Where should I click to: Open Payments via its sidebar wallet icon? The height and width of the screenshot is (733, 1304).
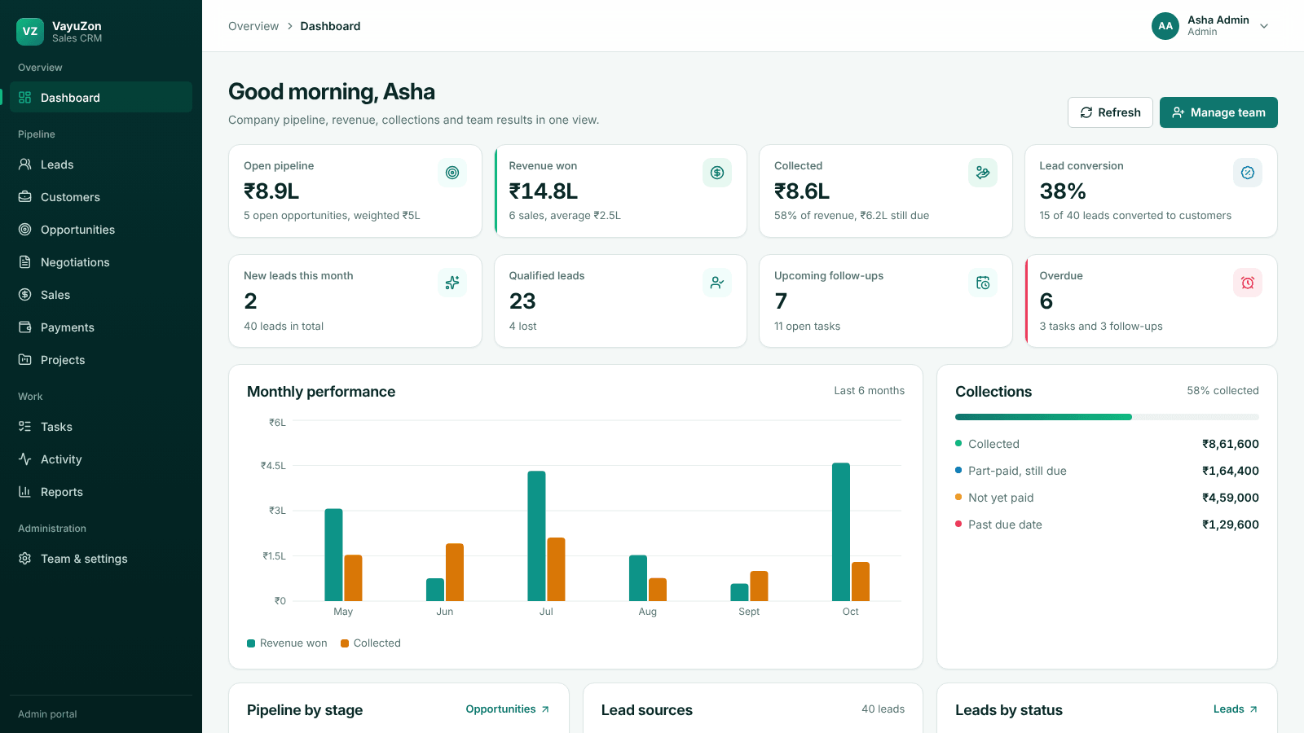pyautogui.click(x=25, y=327)
